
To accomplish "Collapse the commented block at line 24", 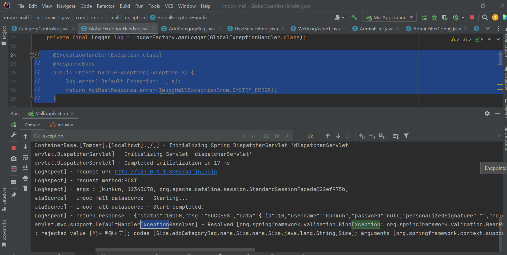I will (x=32, y=55).
